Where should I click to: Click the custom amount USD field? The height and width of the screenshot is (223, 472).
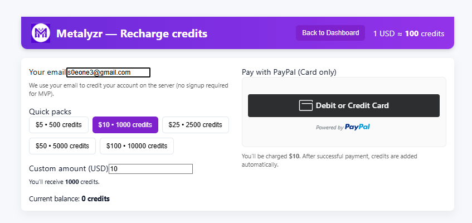click(x=150, y=168)
